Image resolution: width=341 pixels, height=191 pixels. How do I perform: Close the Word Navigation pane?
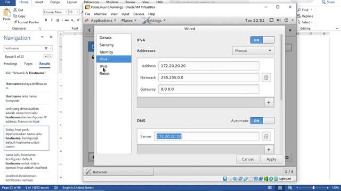tap(51, 37)
